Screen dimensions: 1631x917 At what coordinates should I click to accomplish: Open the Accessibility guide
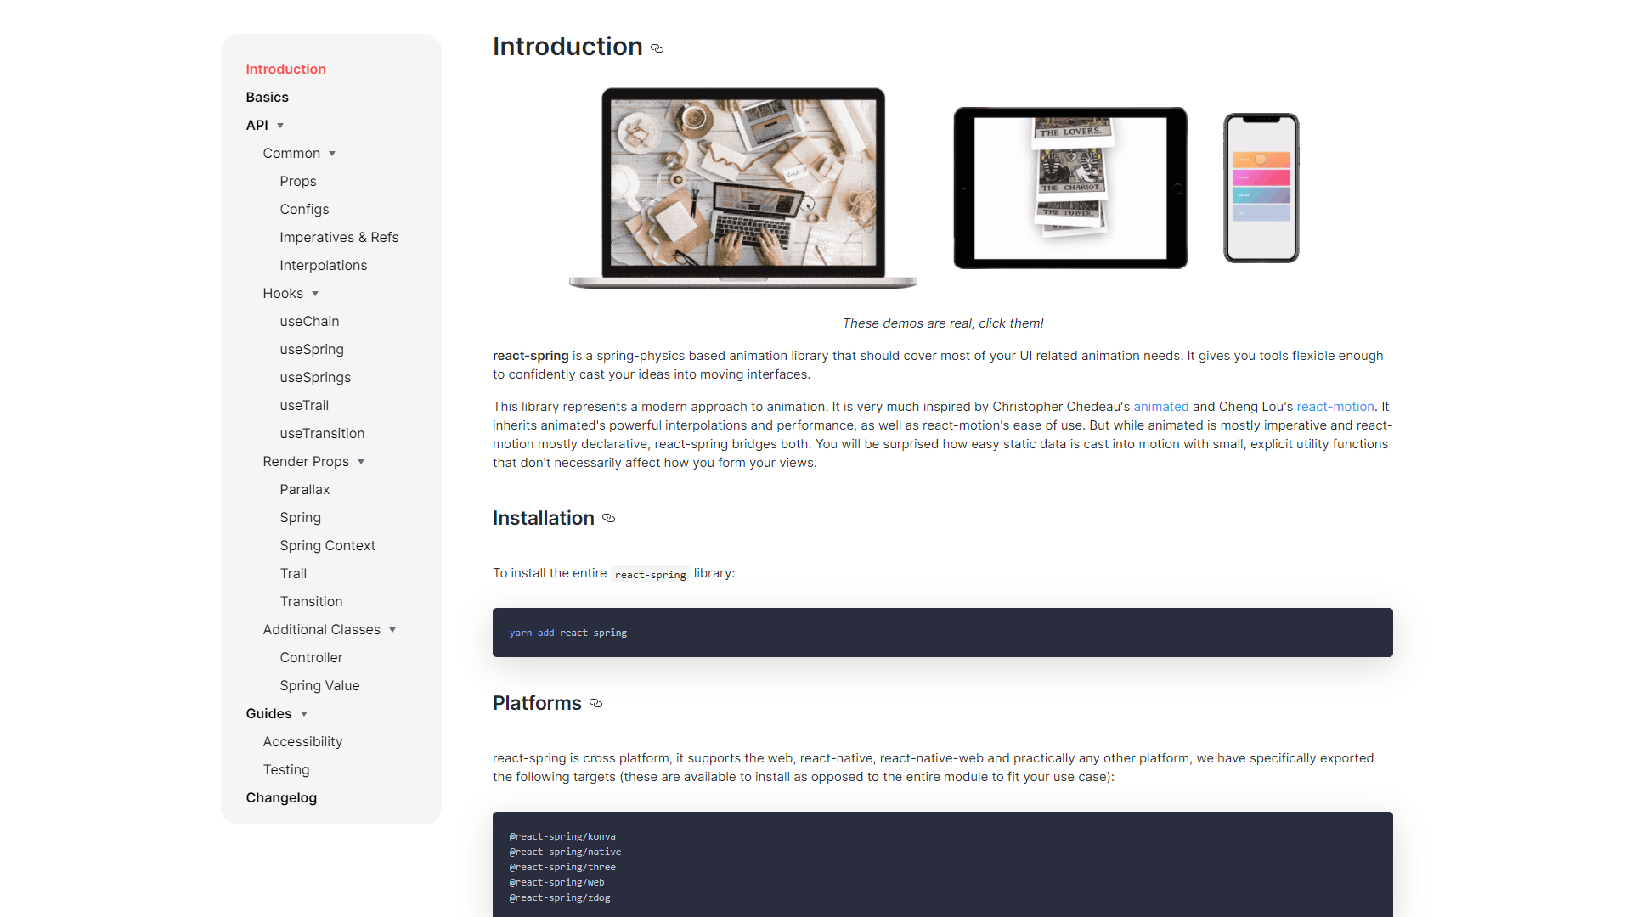pyautogui.click(x=302, y=741)
